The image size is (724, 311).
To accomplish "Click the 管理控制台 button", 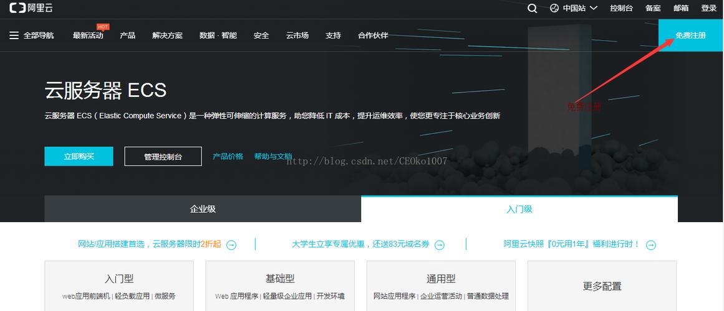I will point(163,157).
